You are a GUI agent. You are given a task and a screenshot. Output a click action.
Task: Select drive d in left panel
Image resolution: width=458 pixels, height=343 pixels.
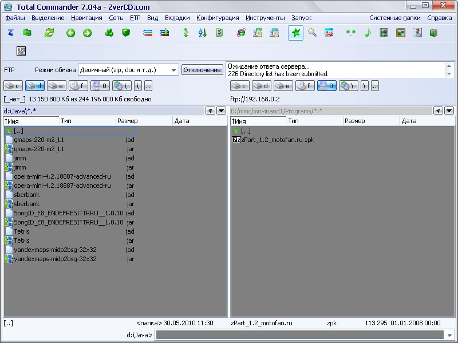[x=35, y=86]
